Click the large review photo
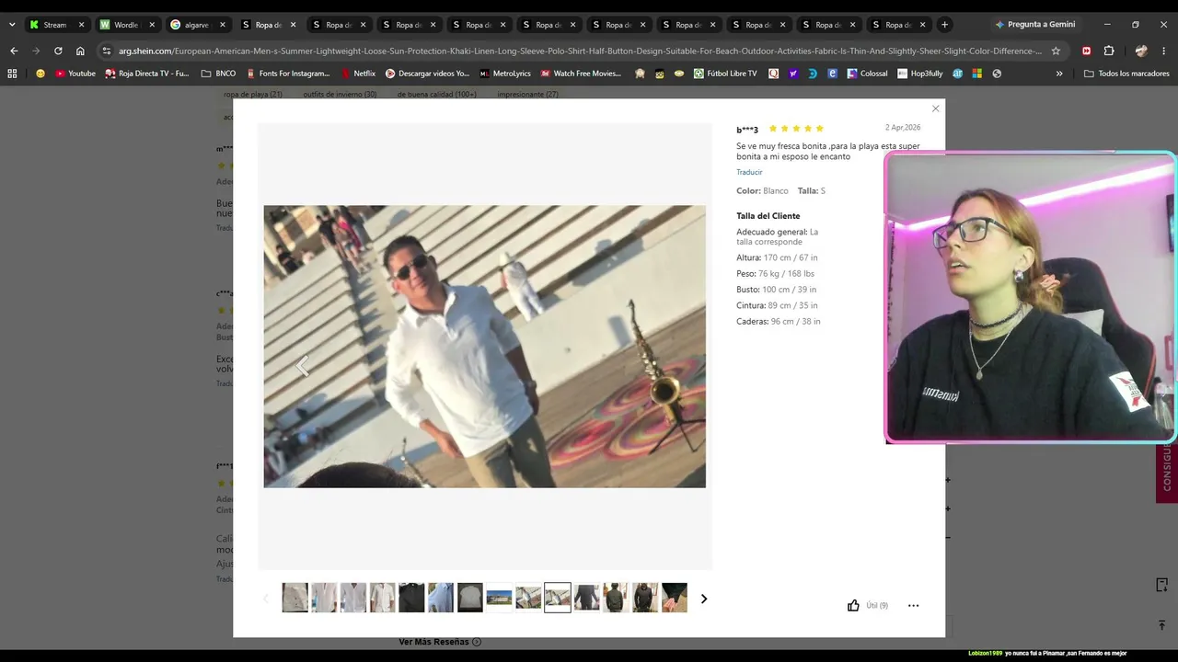 [484, 346]
